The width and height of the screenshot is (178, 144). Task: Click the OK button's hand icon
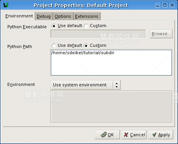[x=104, y=135]
